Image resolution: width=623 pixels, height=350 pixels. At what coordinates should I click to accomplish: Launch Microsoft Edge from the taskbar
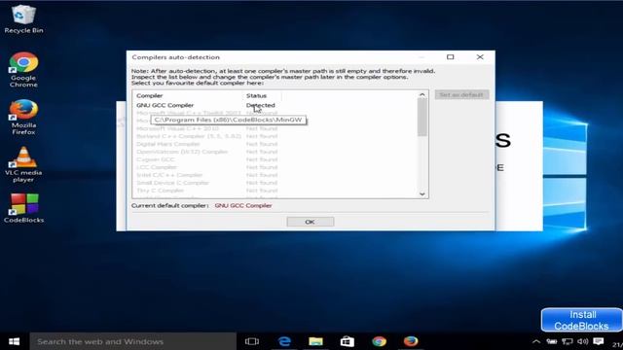pos(284,341)
